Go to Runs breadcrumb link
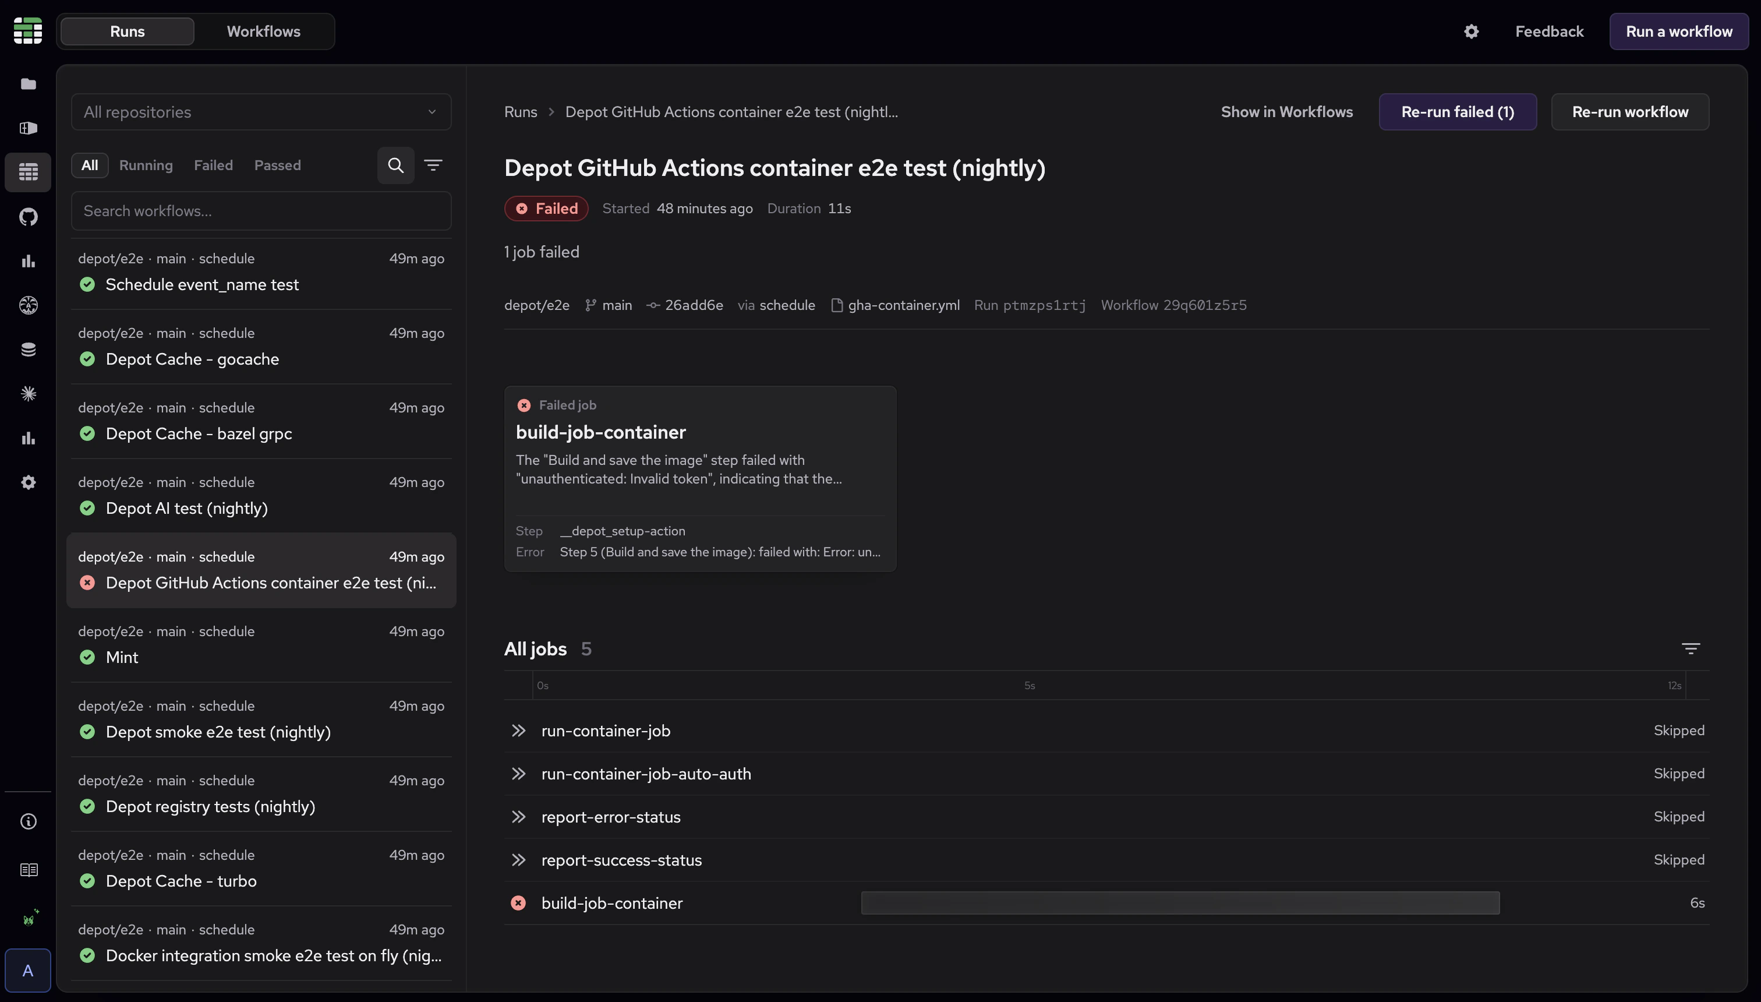The image size is (1761, 1002). pyautogui.click(x=521, y=111)
